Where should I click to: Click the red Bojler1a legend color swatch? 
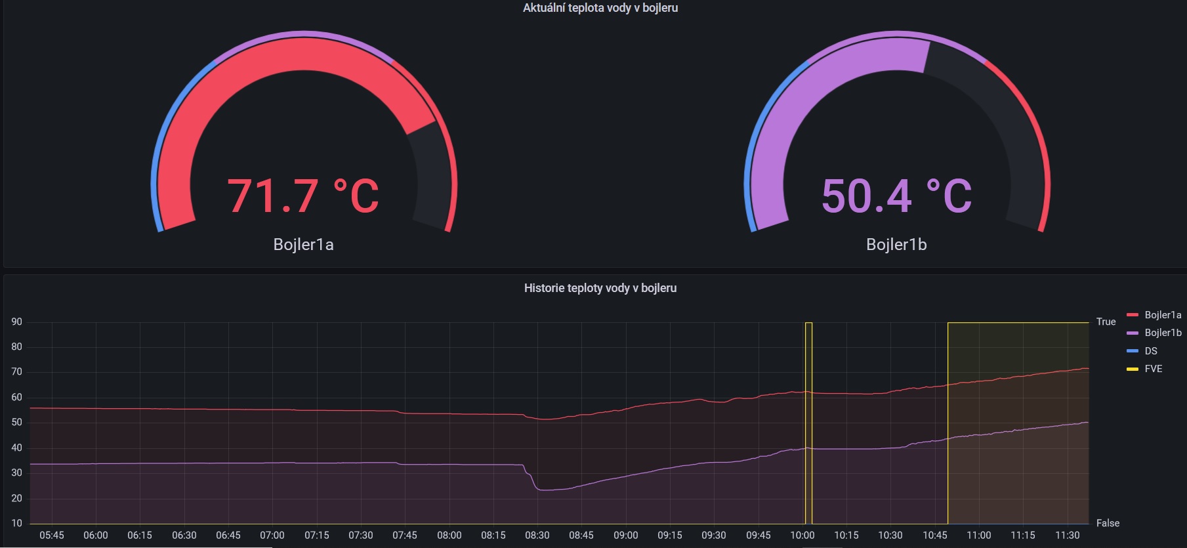pos(1133,315)
